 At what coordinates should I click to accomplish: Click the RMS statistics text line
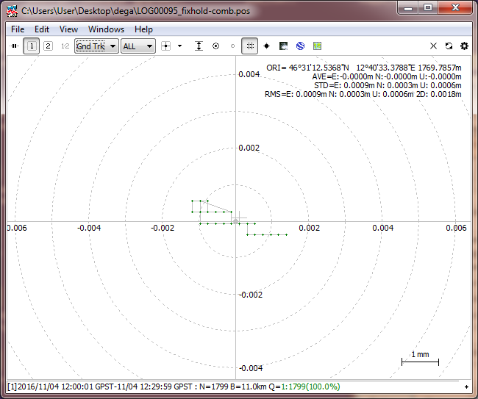point(363,94)
